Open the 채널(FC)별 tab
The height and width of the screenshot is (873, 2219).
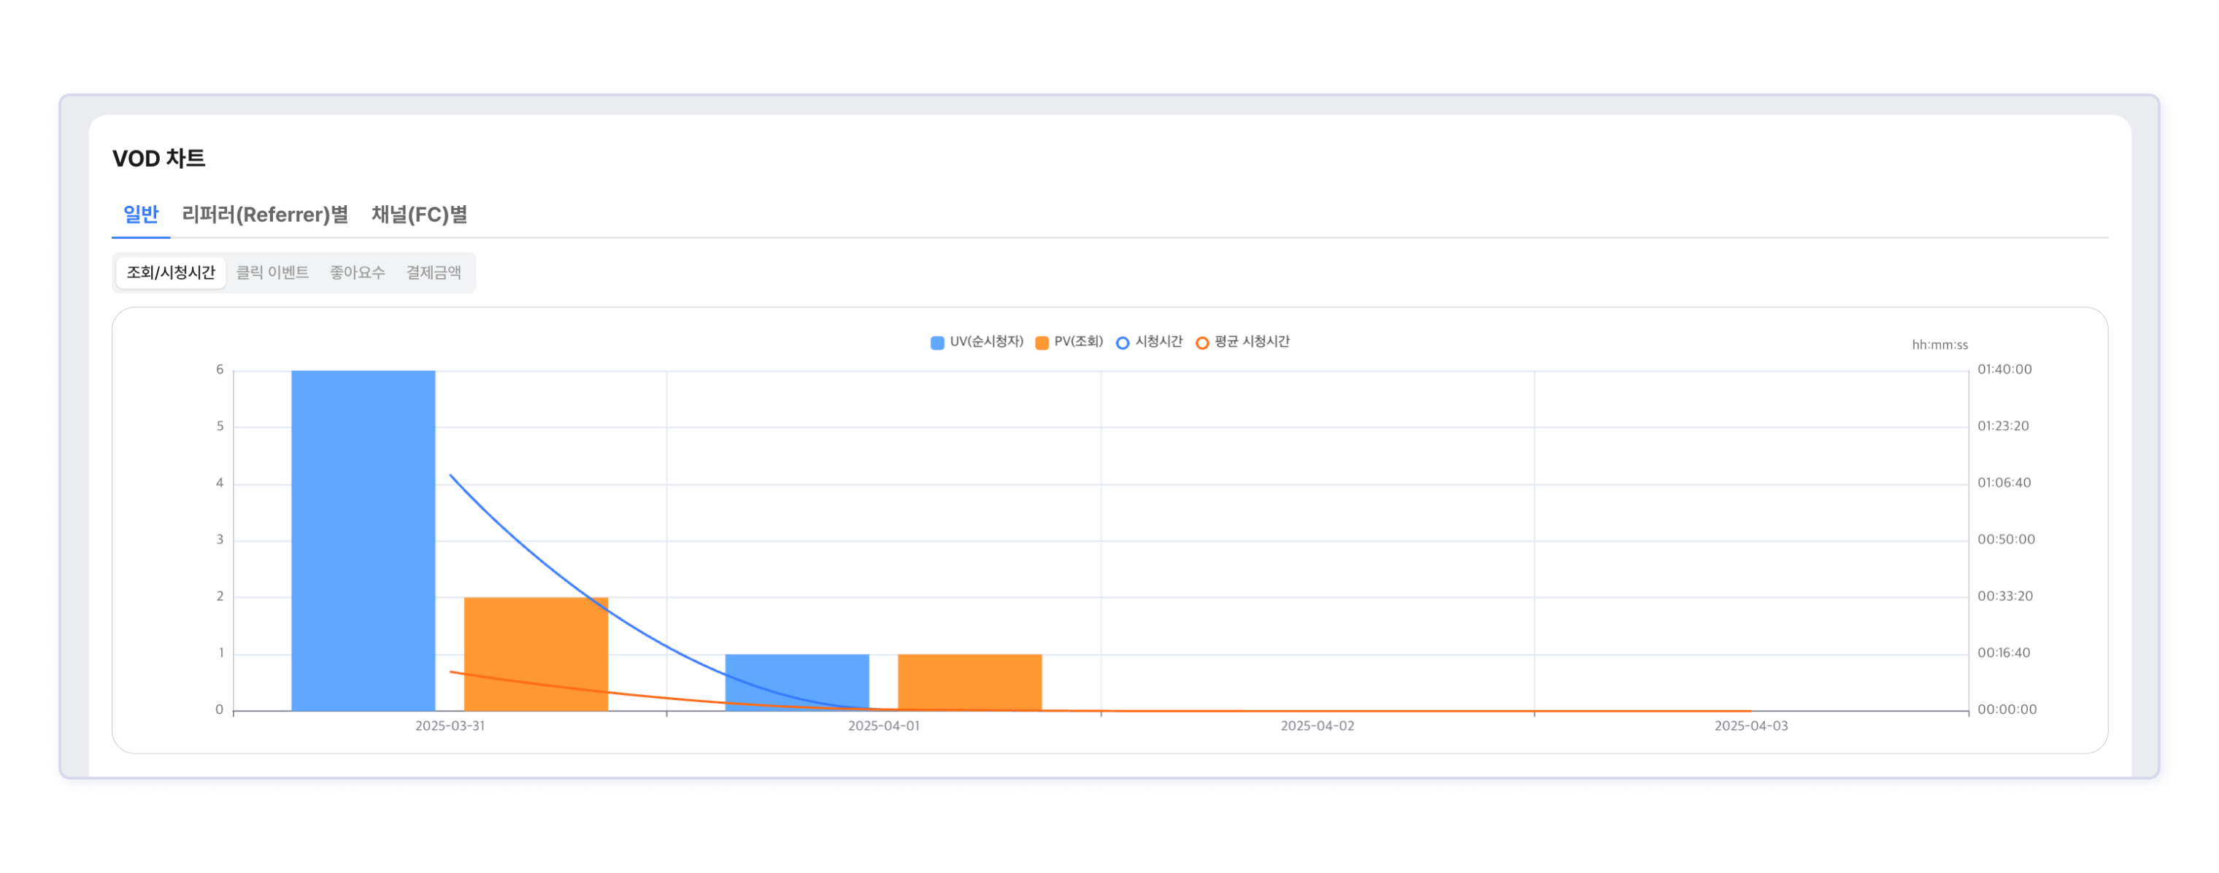(x=419, y=214)
